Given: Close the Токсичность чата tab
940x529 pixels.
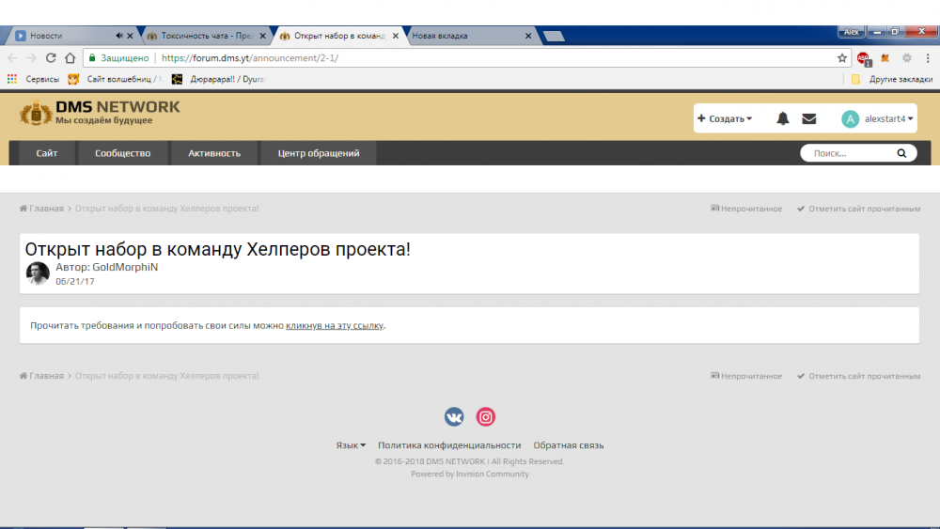Looking at the screenshot, I should [x=262, y=36].
